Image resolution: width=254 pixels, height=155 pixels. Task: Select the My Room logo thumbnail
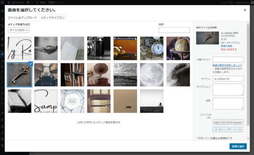(20, 48)
